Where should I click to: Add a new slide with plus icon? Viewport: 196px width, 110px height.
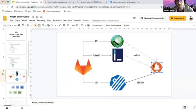coord(5,25)
